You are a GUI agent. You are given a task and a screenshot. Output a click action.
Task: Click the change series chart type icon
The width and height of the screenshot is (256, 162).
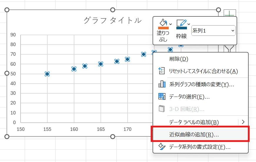click(162, 84)
